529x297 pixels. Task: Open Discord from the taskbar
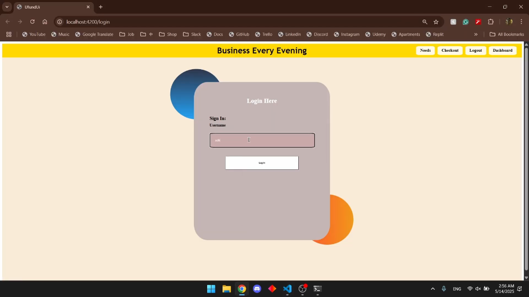coord(257,289)
